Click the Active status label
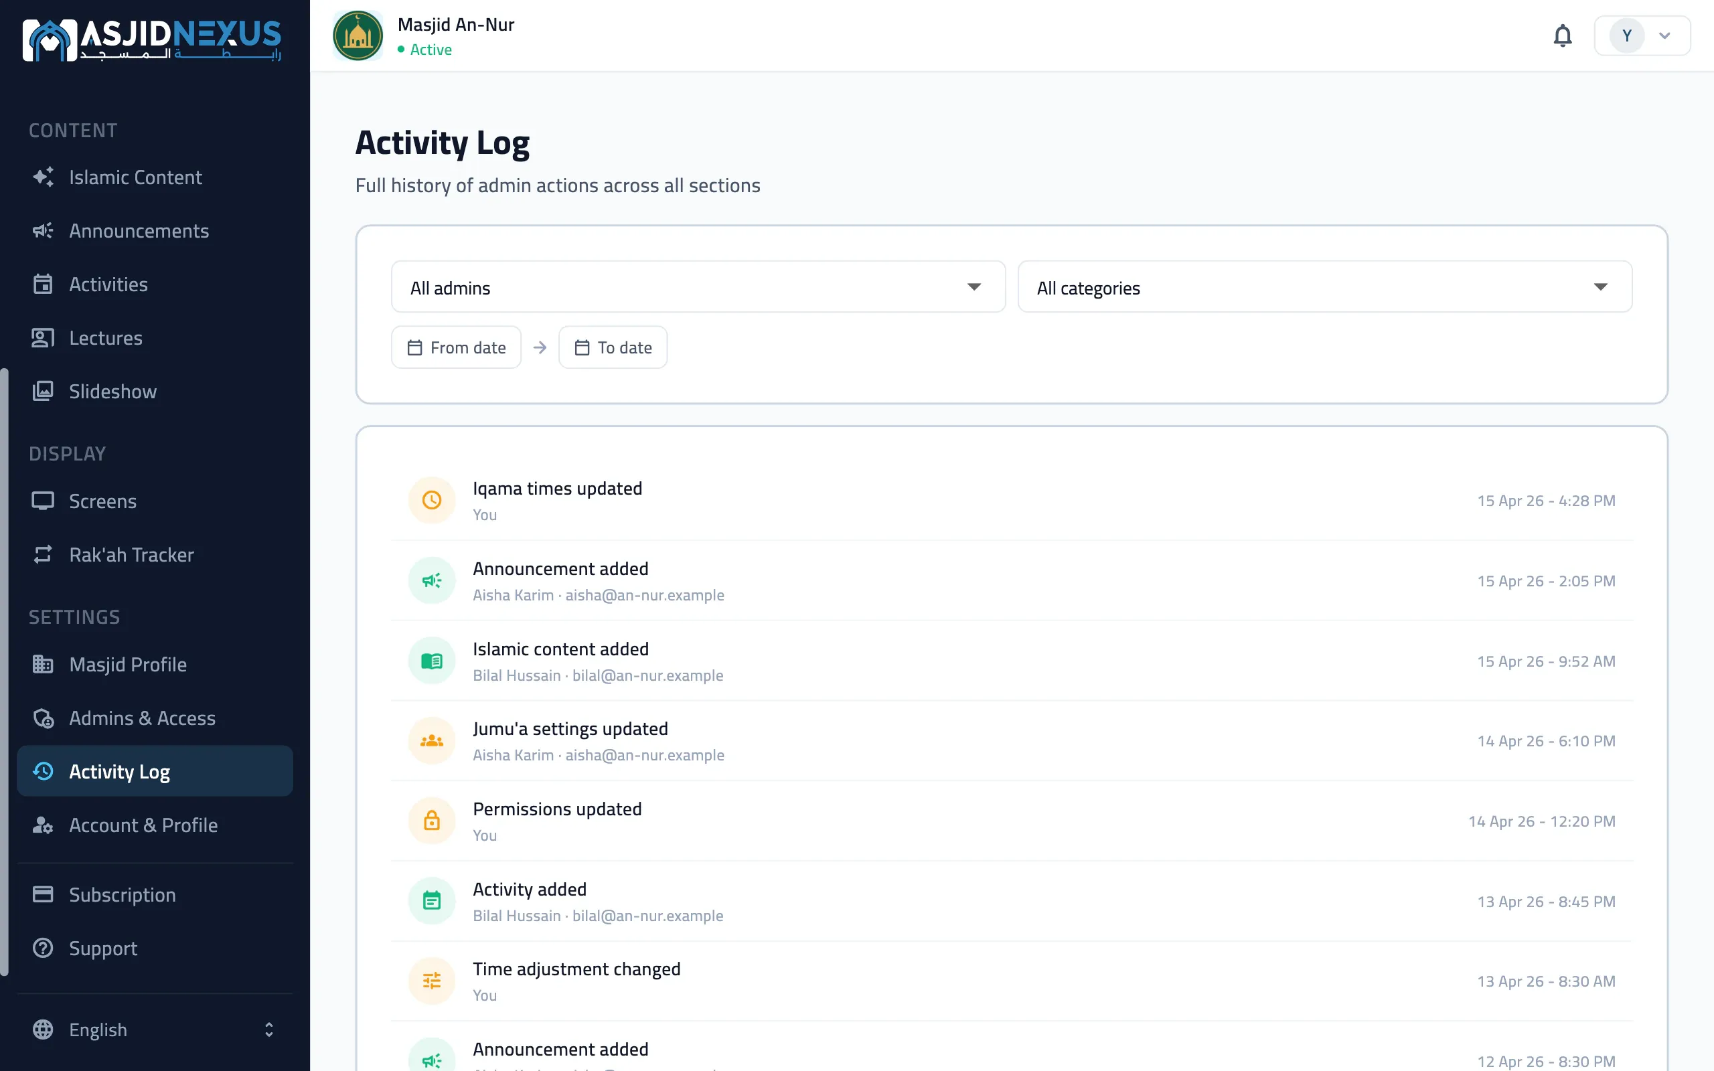The width and height of the screenshot is (1714, 1071). (431, 50)
